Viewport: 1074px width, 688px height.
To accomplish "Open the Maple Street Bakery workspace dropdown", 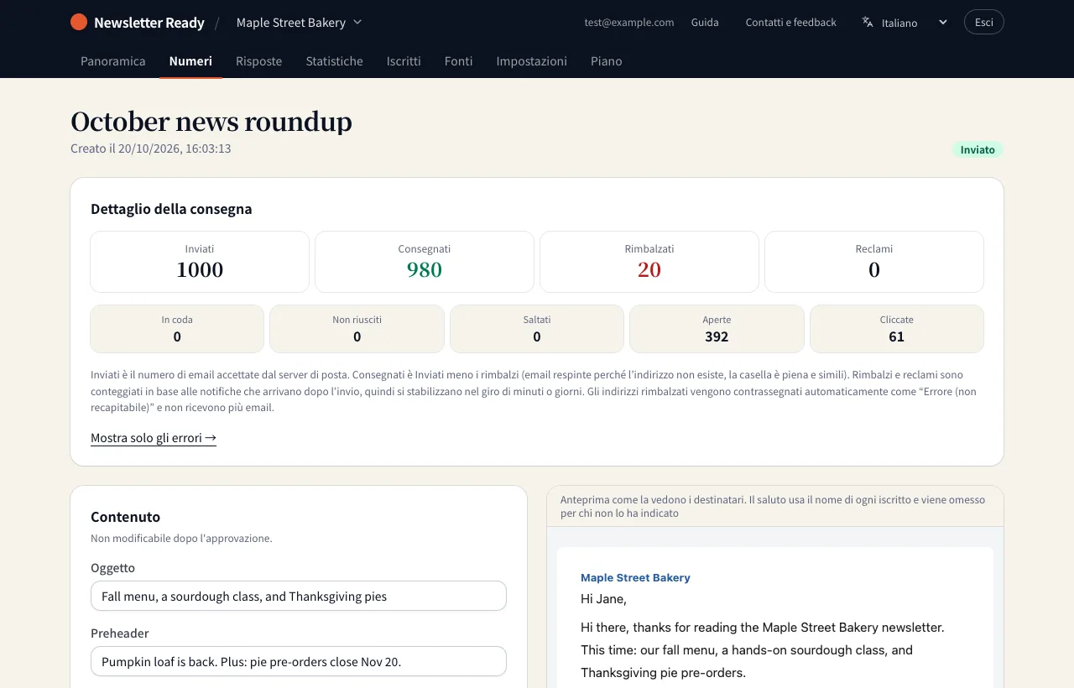I will 299,23.
